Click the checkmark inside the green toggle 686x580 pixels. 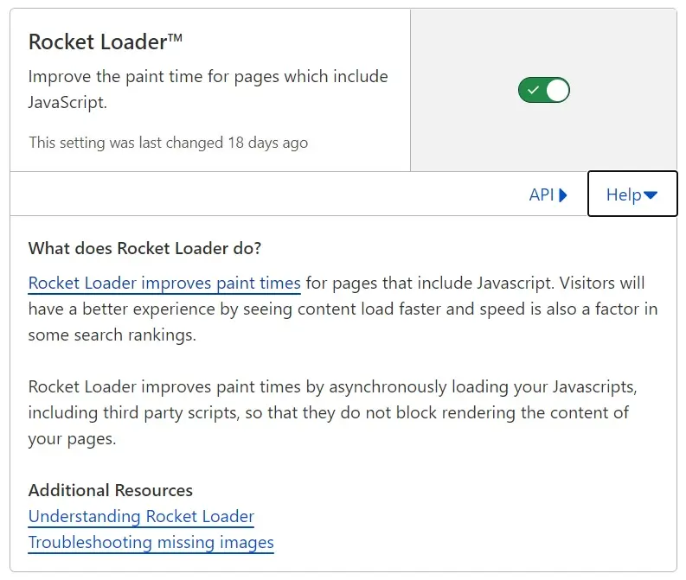tap(533, 90)
